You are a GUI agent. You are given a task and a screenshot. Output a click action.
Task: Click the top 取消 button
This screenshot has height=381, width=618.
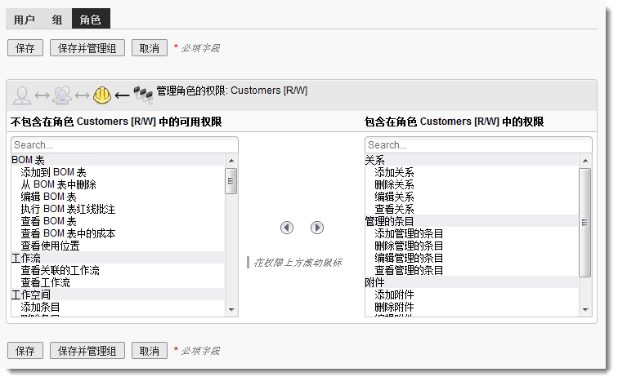coord(150,48)
